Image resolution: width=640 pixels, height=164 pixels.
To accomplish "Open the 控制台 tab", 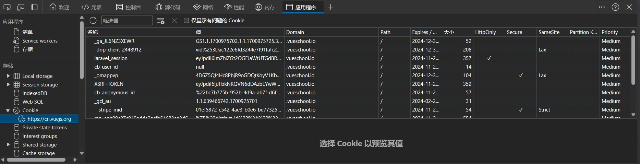I will click(129, 7).
